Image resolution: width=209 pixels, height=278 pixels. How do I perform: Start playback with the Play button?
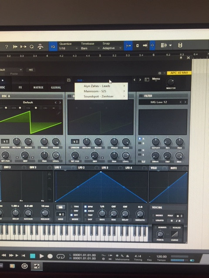click(x=42, y=256)
